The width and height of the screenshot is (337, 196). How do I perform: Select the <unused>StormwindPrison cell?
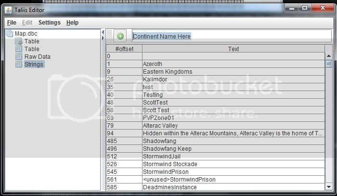point(233,180)
